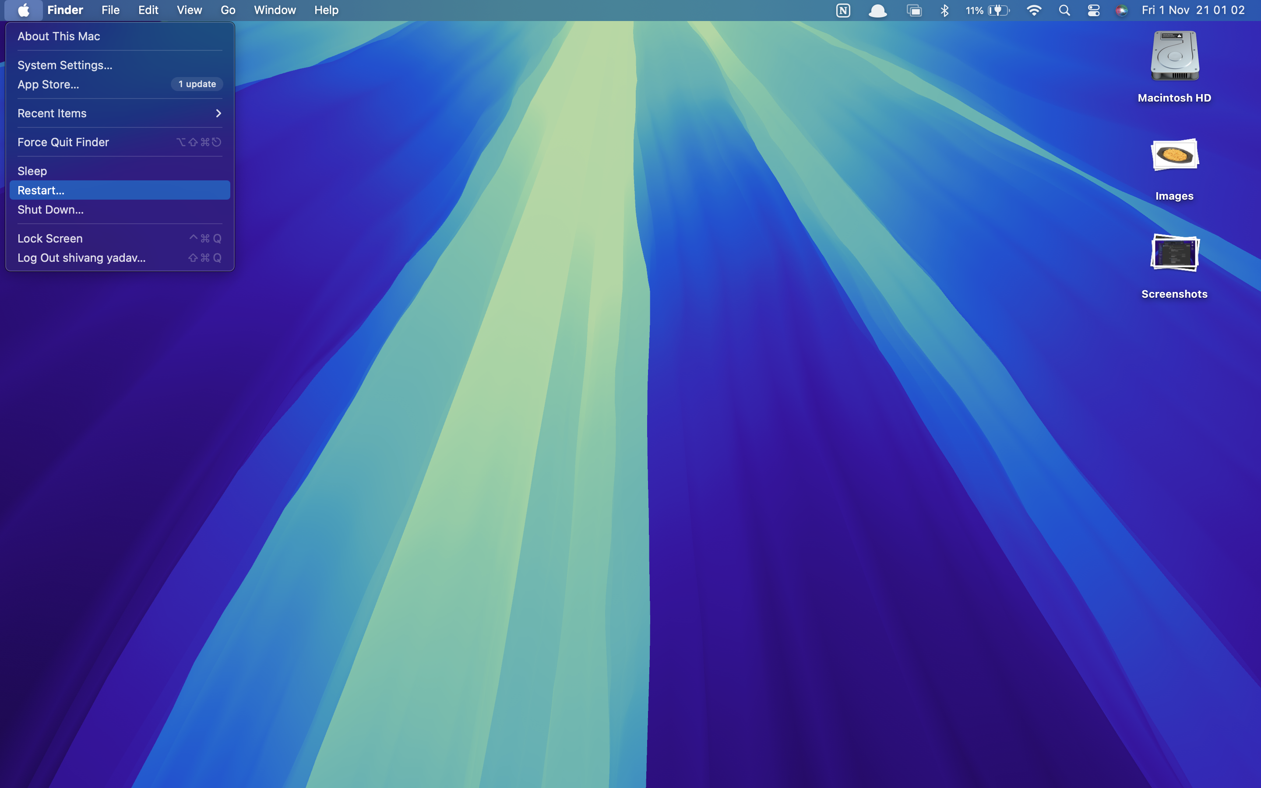Click the Siri icon in menu bar
Screen dimensions: 1261x788
click(1122, 10)
